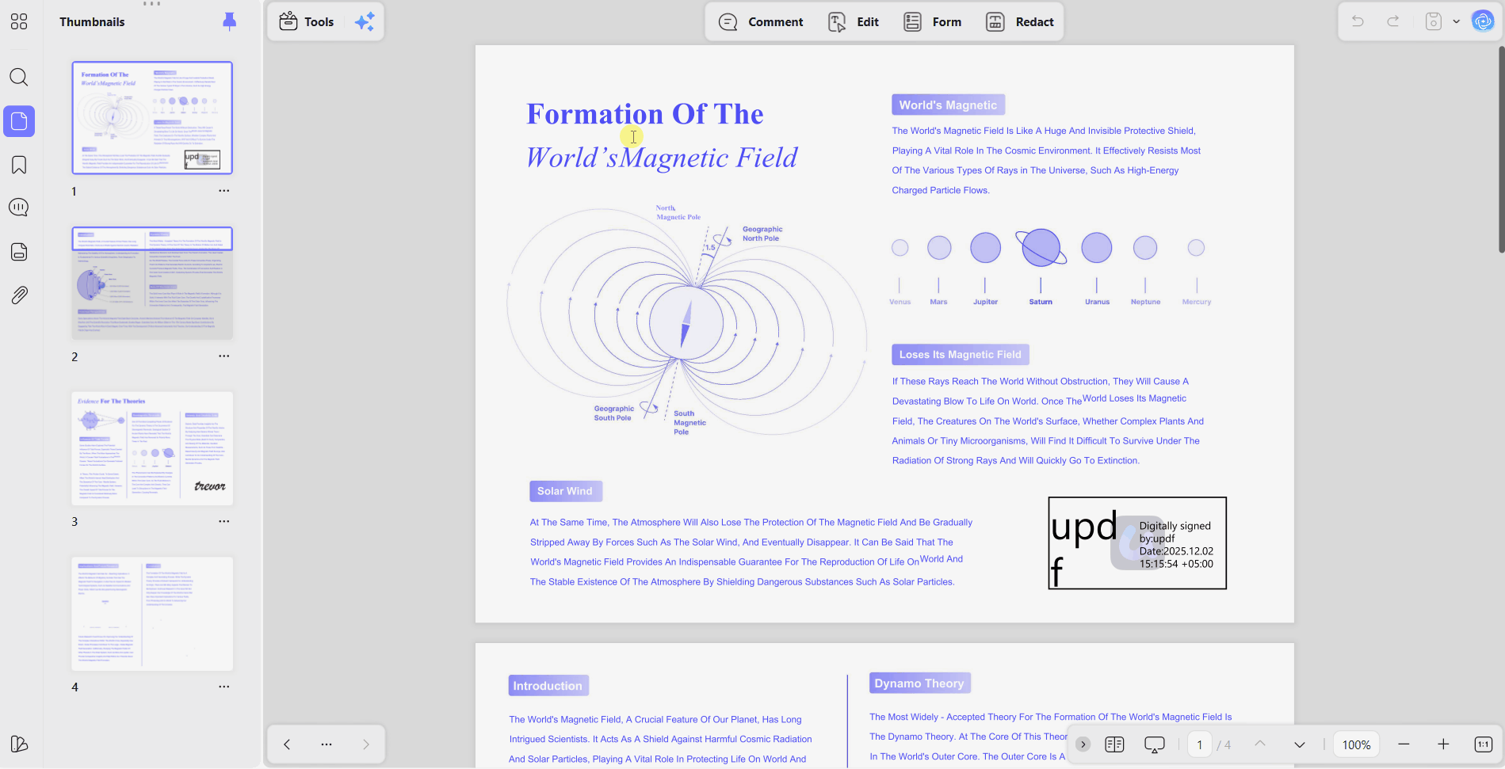This screenshot has width=1505, height=769.
Task: Open the form fields panel icon in sidebar
Action: click(19, 252)
